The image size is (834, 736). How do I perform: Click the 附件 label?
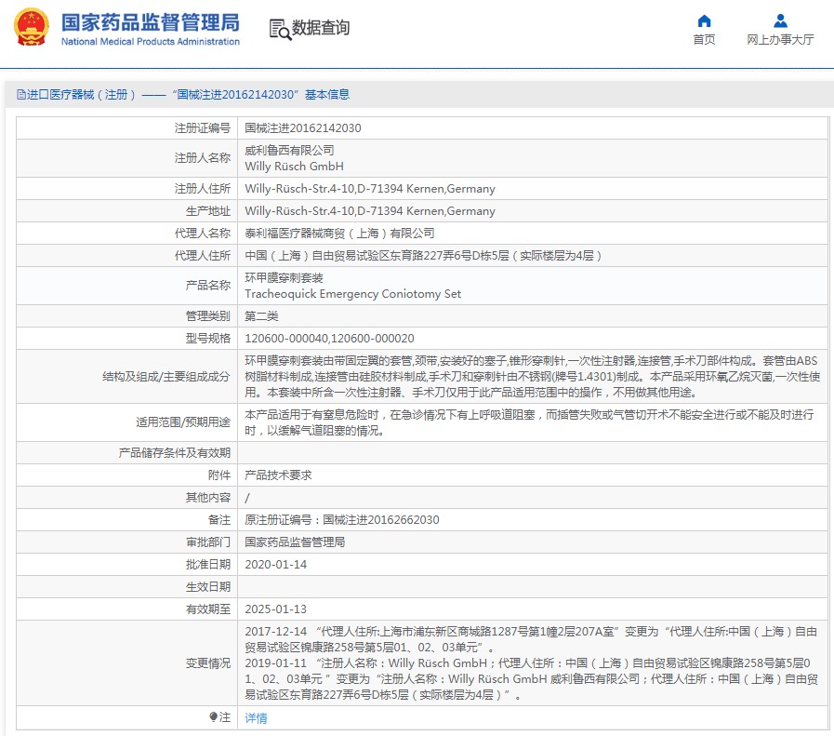[219, 475]
